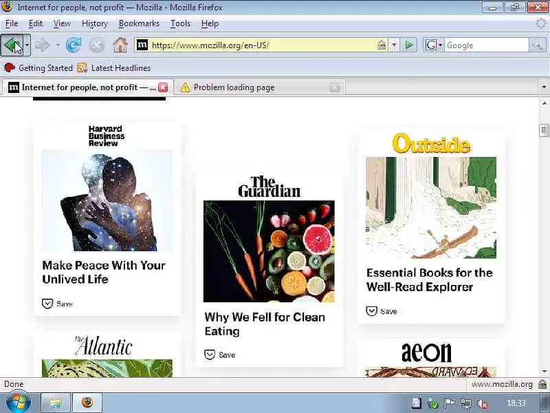Click the green-check security shield tray icon

[433, 403]
